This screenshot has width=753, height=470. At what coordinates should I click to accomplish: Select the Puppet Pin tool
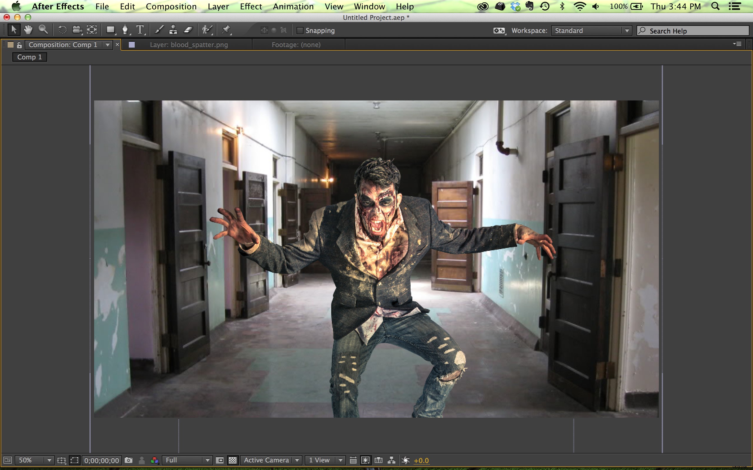click(x=226, y=30)
